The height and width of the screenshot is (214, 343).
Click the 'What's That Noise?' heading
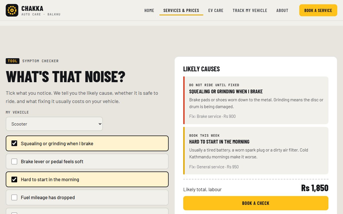[66, 77]
